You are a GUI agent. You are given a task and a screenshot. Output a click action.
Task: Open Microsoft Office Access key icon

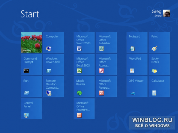coord(101,71)
